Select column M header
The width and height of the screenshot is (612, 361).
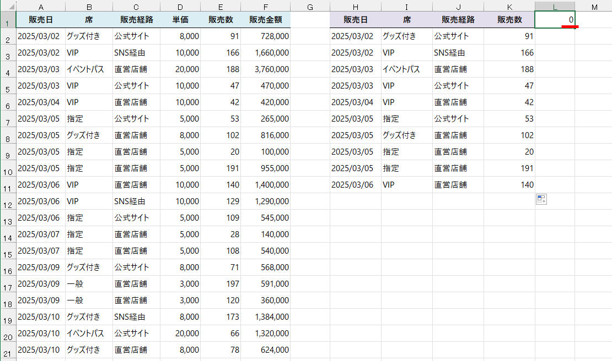tap(594, 7)
